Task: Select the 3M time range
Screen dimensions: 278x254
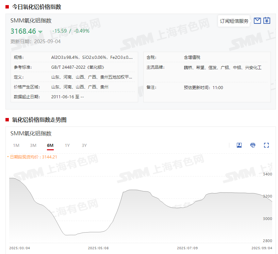Action: (33, 146)
